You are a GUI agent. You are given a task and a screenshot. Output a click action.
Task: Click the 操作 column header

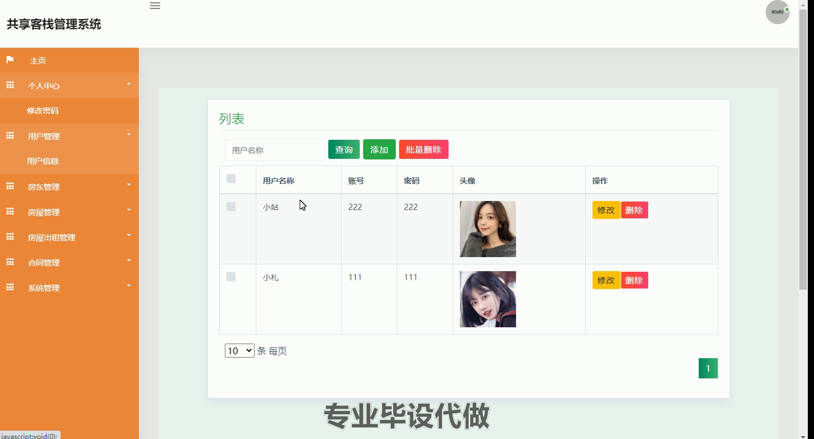[600, 181]
